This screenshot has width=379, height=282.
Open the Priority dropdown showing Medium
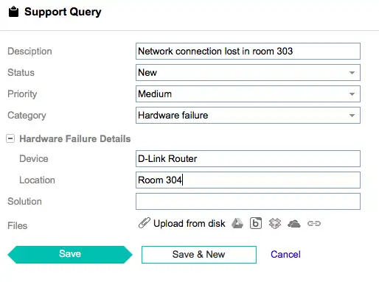[248, 94]
